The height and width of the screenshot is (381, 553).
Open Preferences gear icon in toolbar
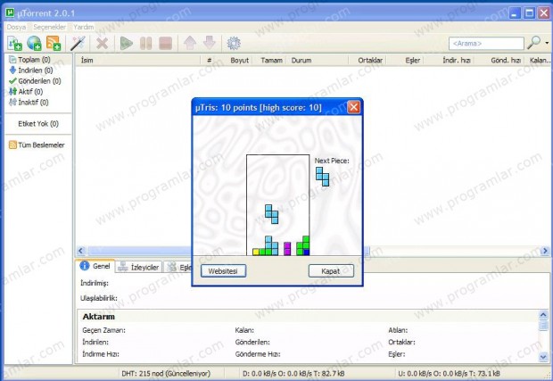pos(235,42)
